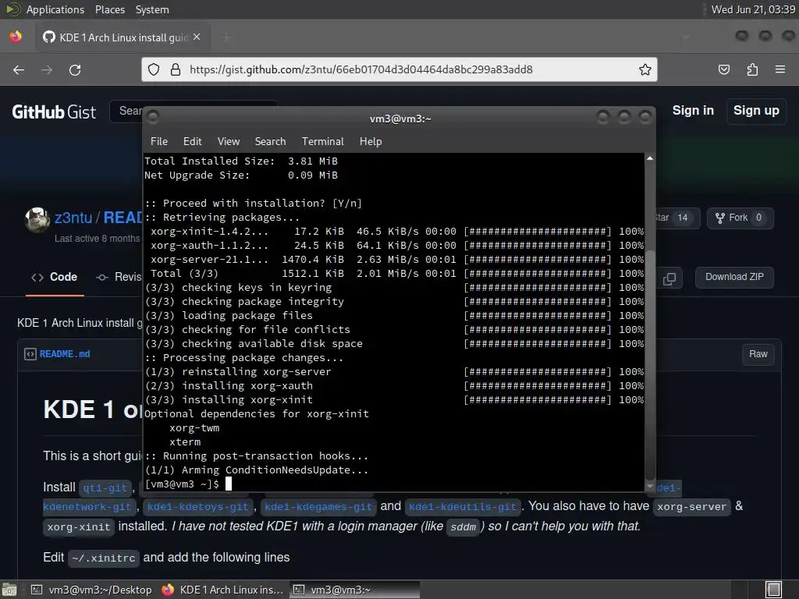Click the Sign up button
This screenshot has width=799, height=599.
pos(756,111)
